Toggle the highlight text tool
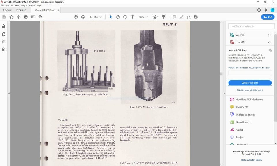Image resolution: width=277 pixels, height=166 pixels. click(x=181, y=17)
